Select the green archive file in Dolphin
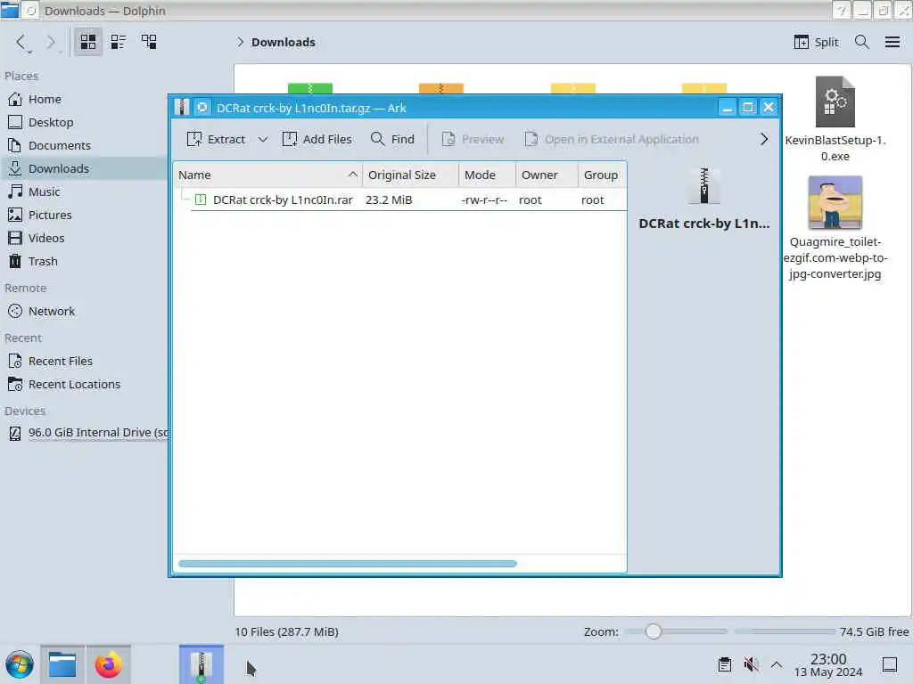 tap(310, 88)
